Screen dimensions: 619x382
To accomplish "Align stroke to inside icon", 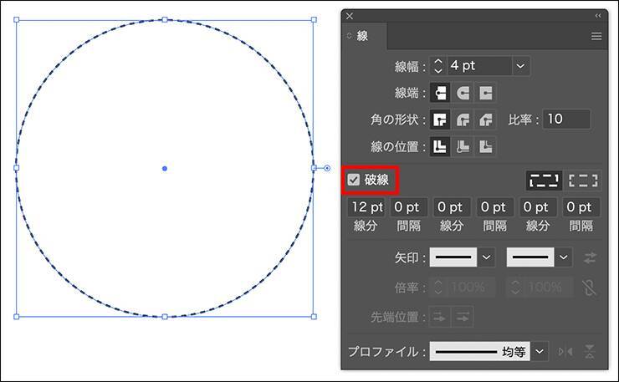I will click(x=462, y=147).
